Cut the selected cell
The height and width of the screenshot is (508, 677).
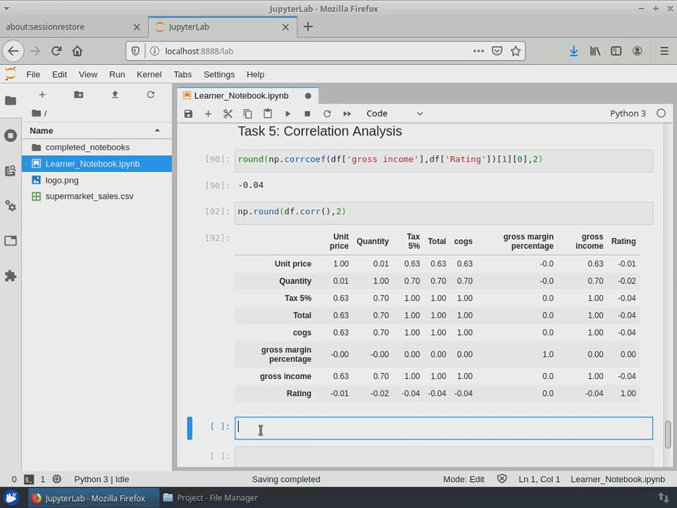[x=228, y=114]
